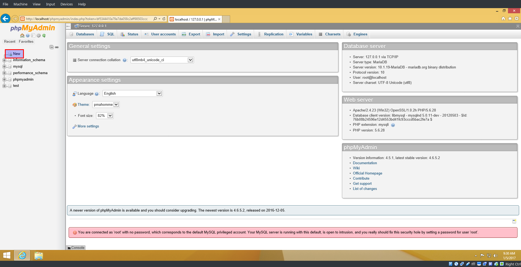Open the phpMyAdmin documentation help icon
Screen dimensions: 521x267
[x=28, y=35]
